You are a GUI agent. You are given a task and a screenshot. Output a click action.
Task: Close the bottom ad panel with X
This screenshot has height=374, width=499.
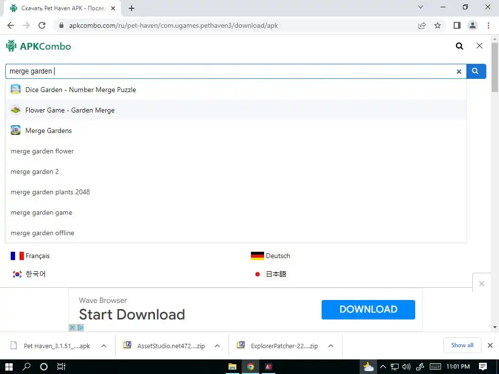tap(481, 283)
